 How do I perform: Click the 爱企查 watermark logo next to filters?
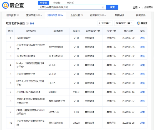point(142,23)
